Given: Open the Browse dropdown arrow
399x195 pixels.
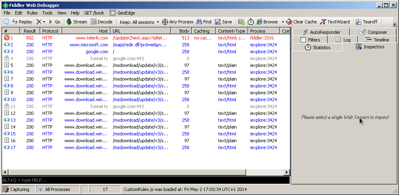Looking at the screenshot, I should coord(283,22).
